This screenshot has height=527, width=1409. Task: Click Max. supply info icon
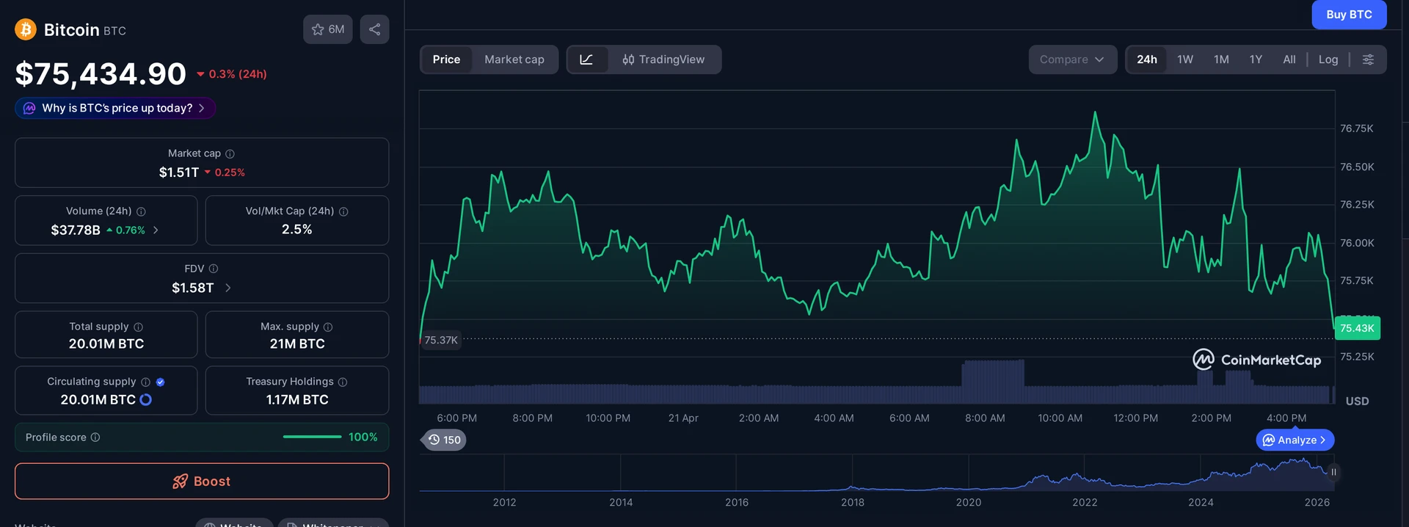click(x=328, y=327)
